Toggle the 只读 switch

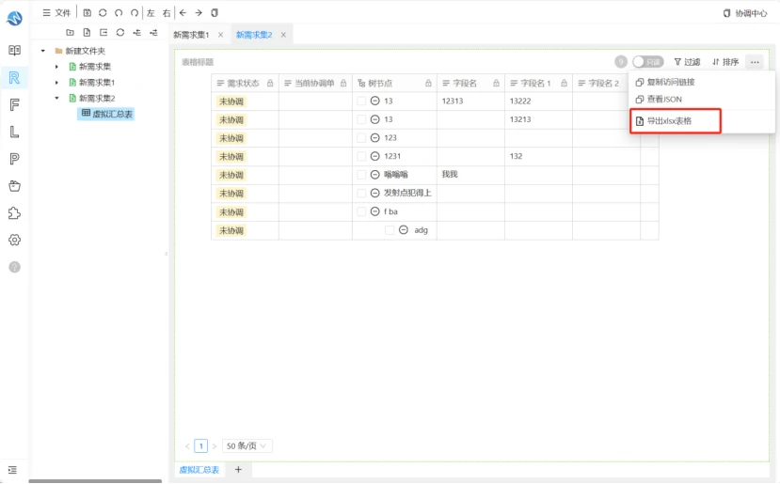click(x=647, y=62)
